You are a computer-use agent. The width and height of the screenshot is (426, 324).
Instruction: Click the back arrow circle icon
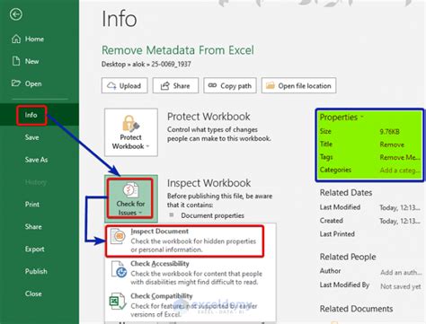click(x=16, y=14)
